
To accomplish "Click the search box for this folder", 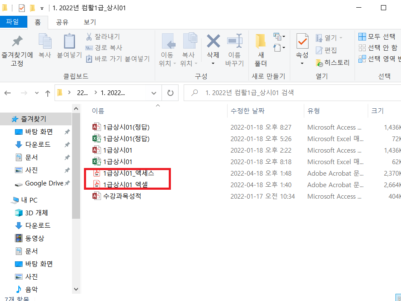I will (294, 93).
